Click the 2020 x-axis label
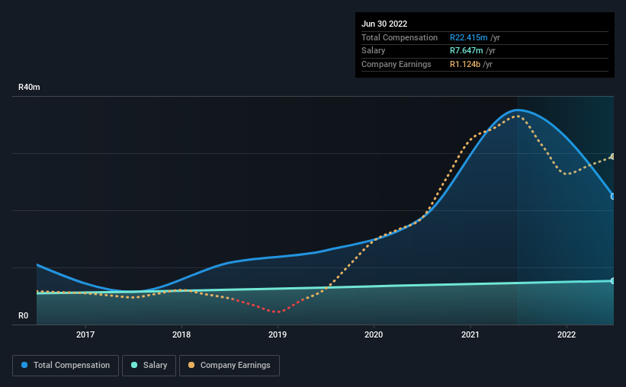The height and width of the screenshot is (387, 626). pyautogui.click(x=374, y=334)
